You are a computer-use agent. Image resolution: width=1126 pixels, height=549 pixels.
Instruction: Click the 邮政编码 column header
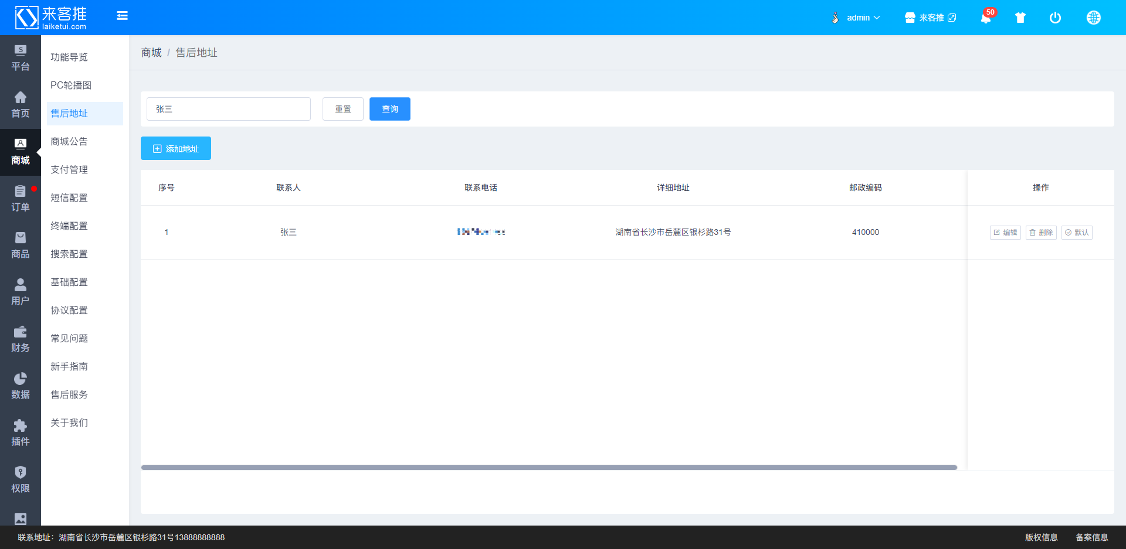(x=866, y=187)
